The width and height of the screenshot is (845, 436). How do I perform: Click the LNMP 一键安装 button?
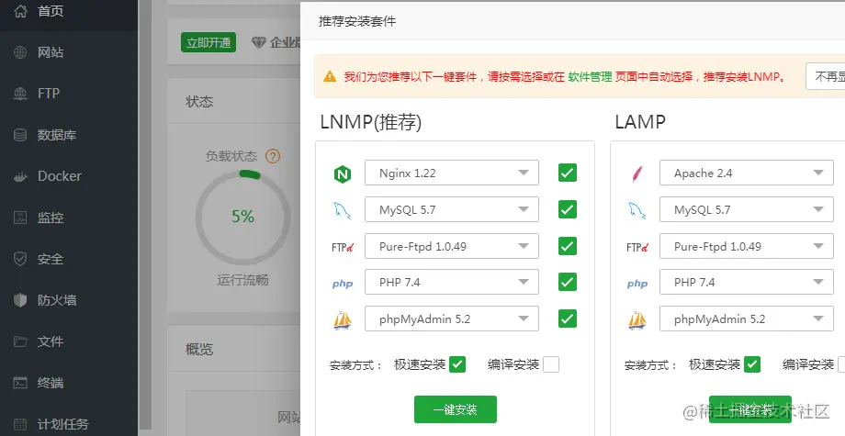pos(456,409)
